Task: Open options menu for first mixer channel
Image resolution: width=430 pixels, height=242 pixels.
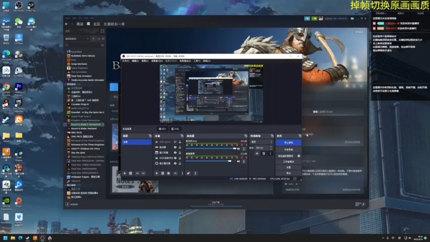Action: tap(244, 149)
